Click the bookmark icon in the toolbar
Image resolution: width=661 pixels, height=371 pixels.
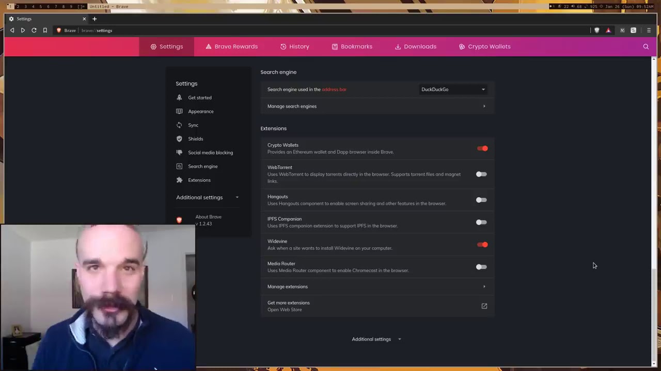45,30
